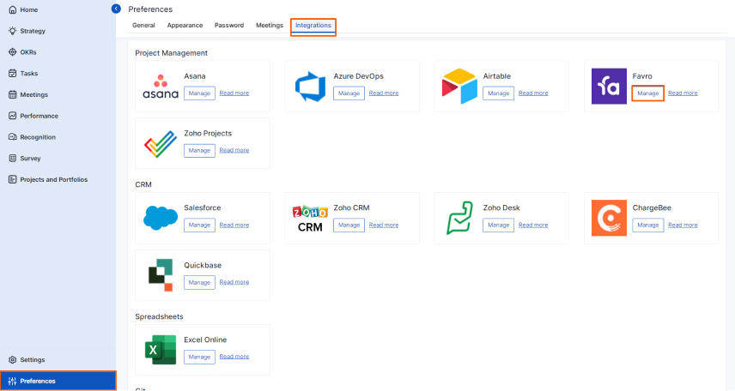This screenshot has height=391, width=735.
Task: Click the Home icon in sidebar
Action: coord(13,9)
